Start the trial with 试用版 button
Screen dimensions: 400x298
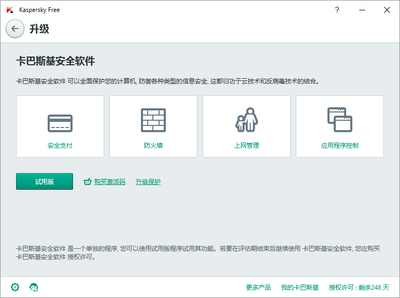tap(45, 182)
